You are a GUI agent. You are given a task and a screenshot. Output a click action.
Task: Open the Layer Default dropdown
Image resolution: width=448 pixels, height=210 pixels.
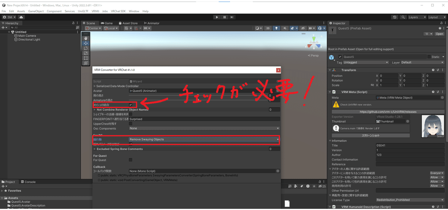click(x=423, y=62)
